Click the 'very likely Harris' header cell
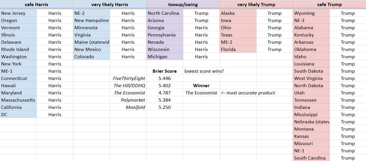Screen dimensions: 366x161 point(110,4)
